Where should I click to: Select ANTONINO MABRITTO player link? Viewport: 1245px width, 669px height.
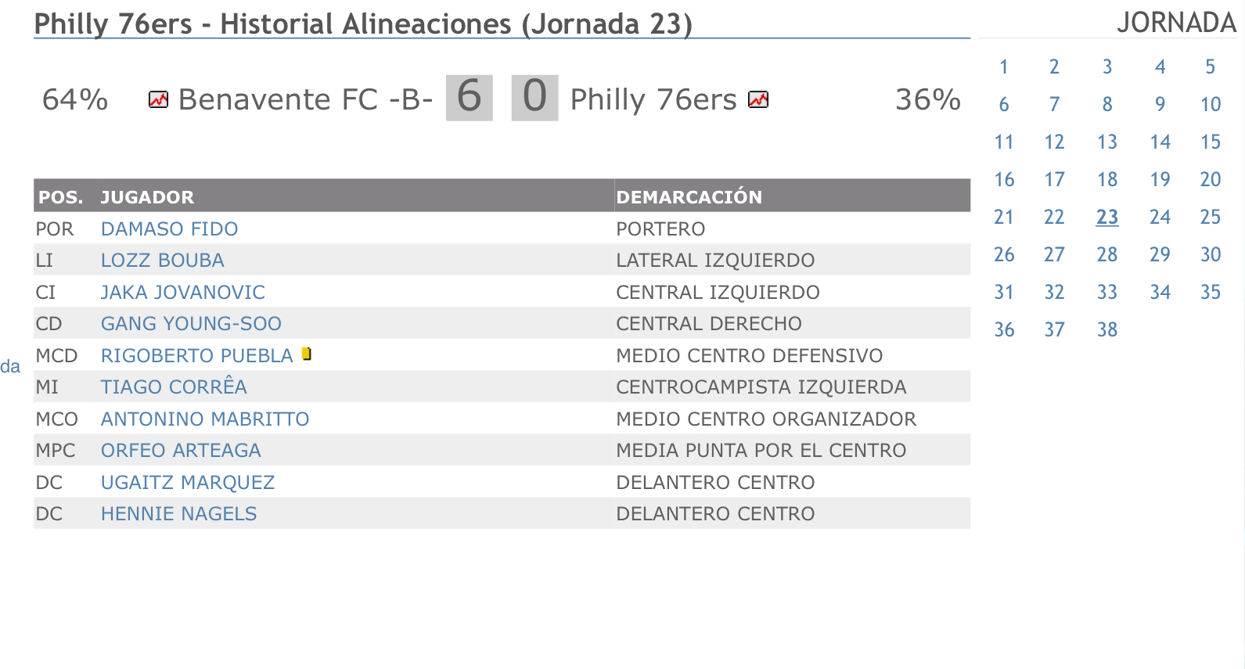[205, 419]
